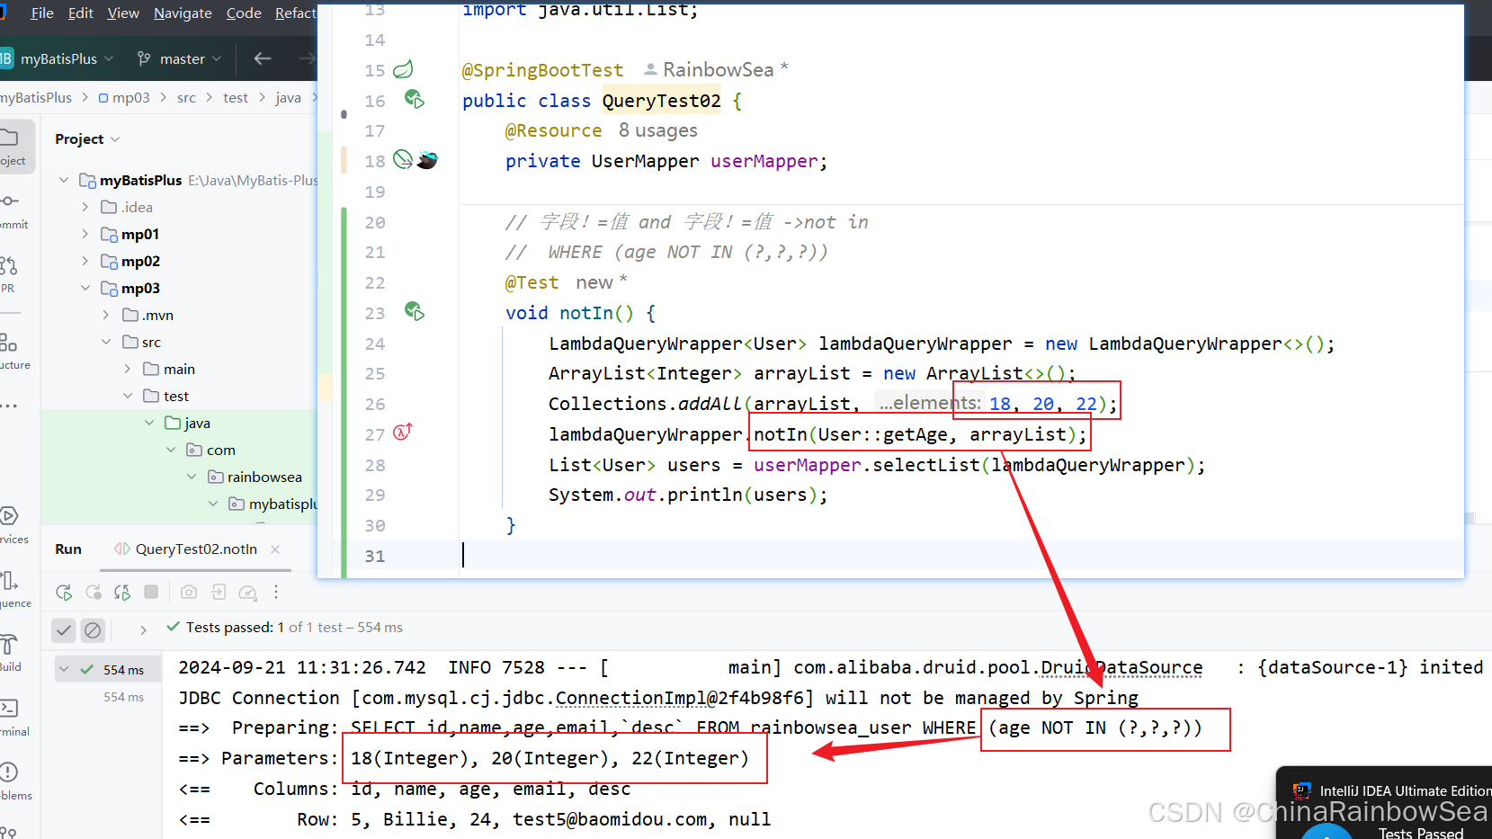Open the View menu
1492x839 pixels.
123,13
